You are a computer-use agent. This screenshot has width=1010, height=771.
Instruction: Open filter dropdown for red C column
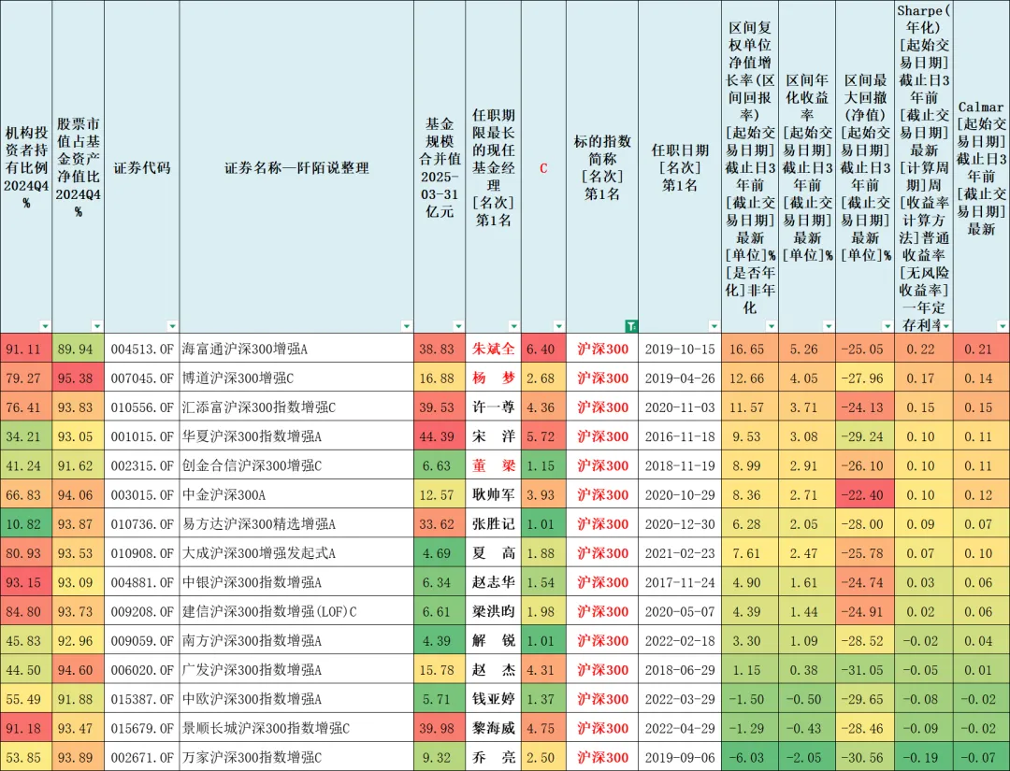point(558,326)
